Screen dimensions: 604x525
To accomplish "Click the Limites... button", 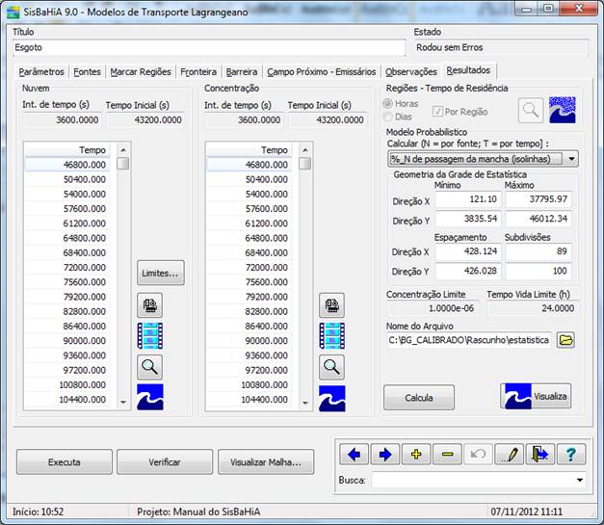I will 161,273.
